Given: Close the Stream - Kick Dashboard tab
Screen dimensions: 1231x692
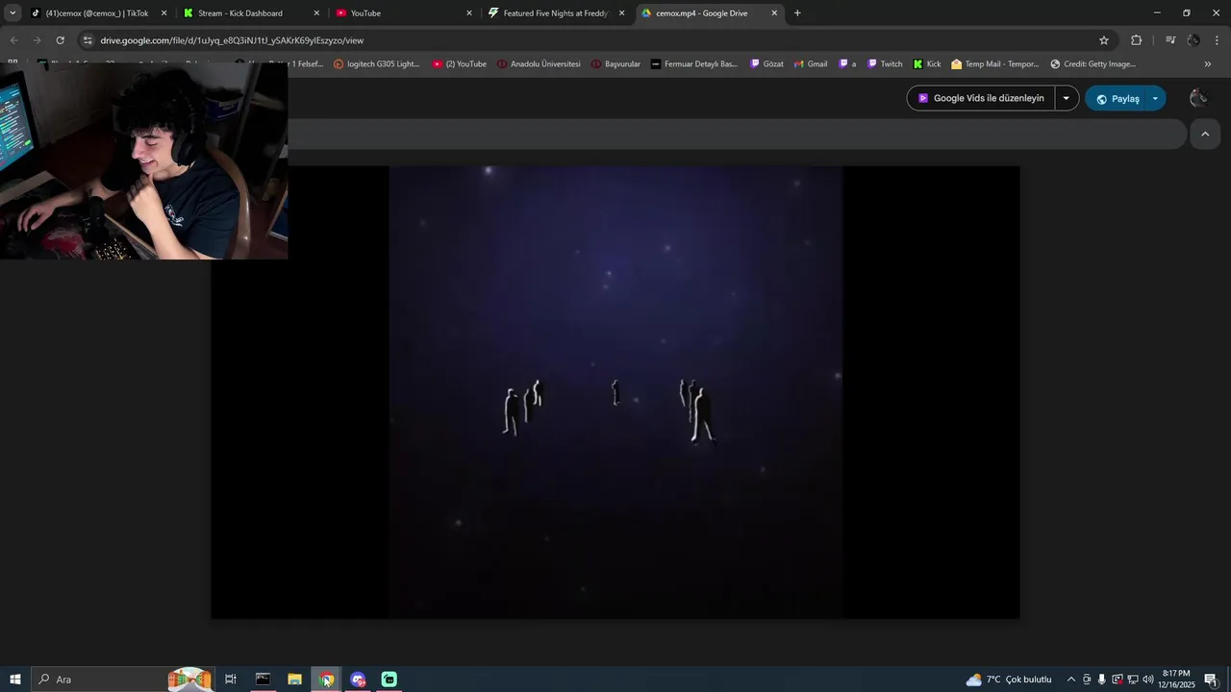Looking at the screenshot, I should pos(316,13).
